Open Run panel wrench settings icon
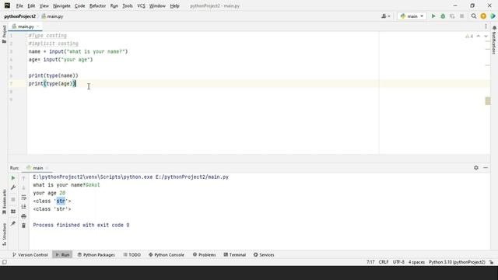The height and width of the screenshot is (280, 498). click(13, 187)
